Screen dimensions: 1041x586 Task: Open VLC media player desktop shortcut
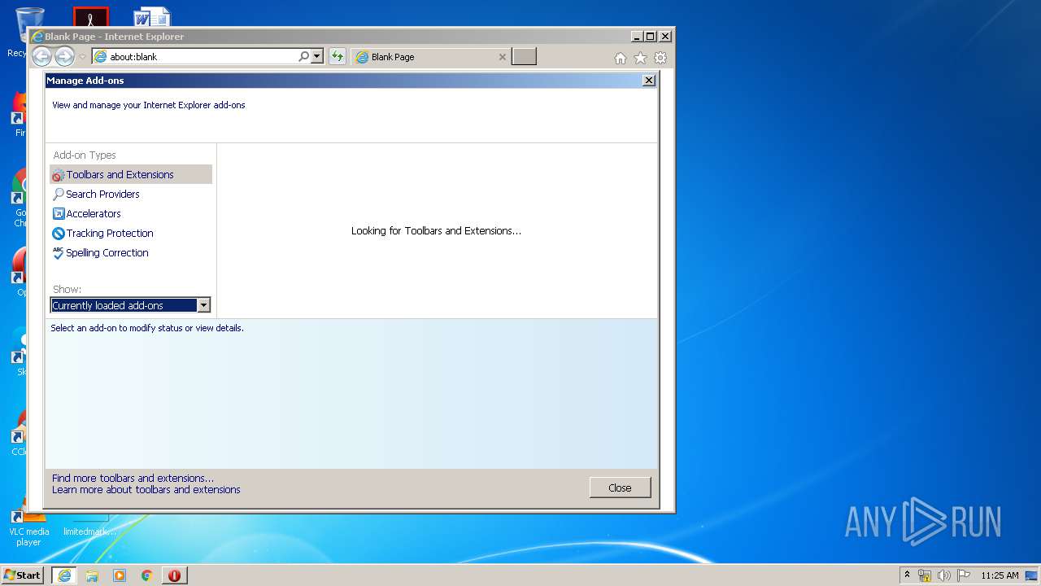(28, 525)
